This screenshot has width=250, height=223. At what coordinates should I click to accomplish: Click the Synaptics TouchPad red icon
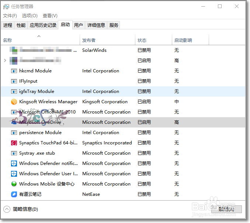(x=14, y=143)
